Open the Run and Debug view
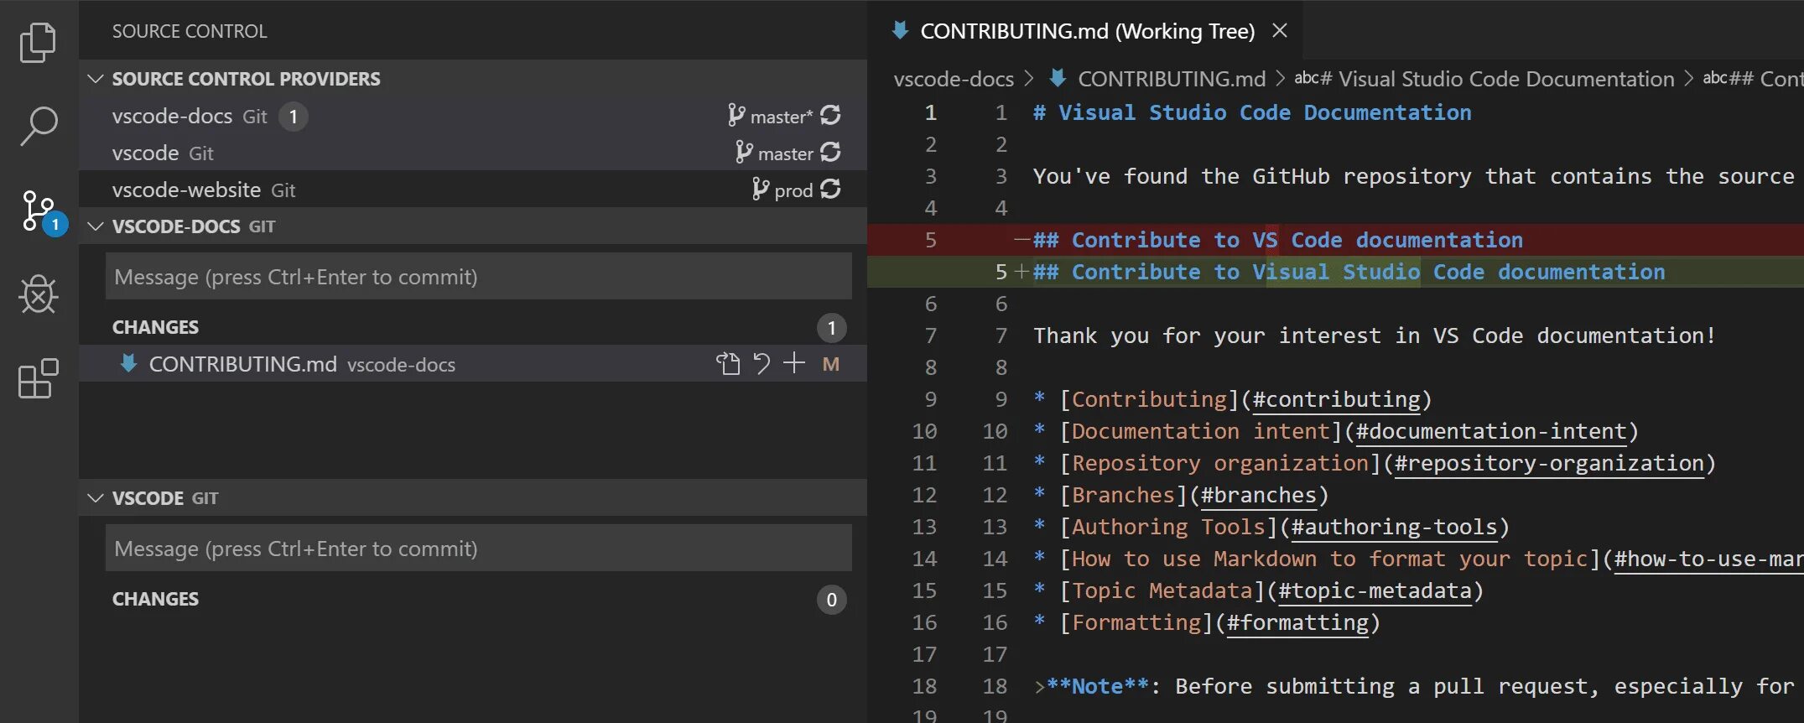Viewport: 1804px width, 723px height. (38, 294)
